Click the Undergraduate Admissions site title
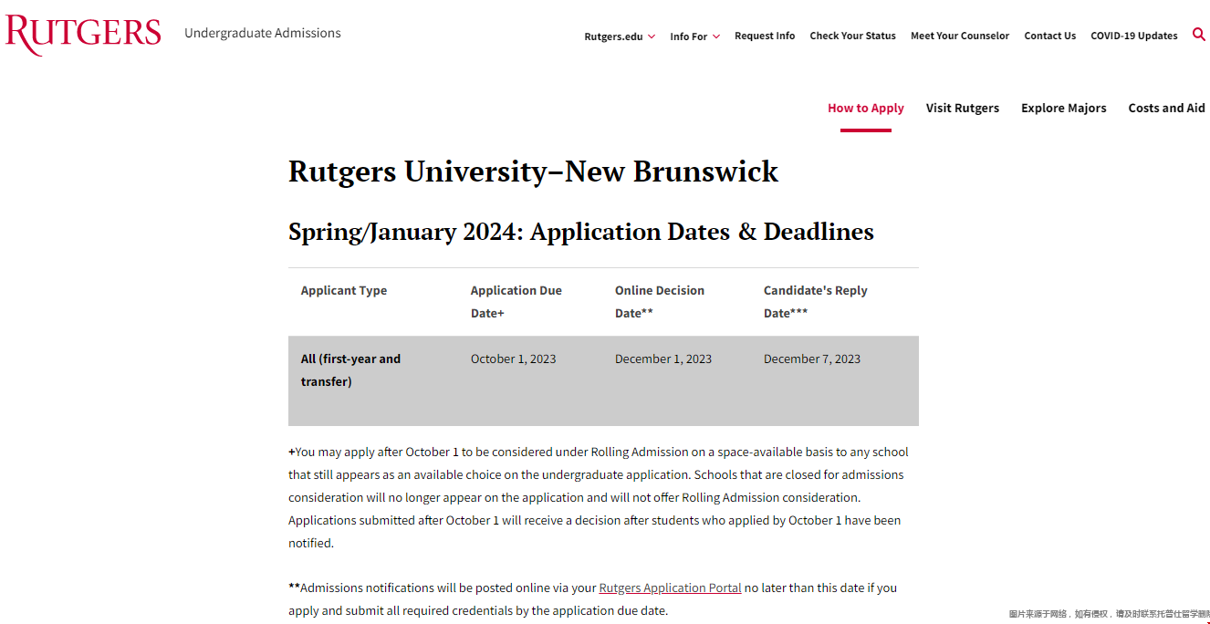Viewport: 1210px width, 624px height. 262,33
